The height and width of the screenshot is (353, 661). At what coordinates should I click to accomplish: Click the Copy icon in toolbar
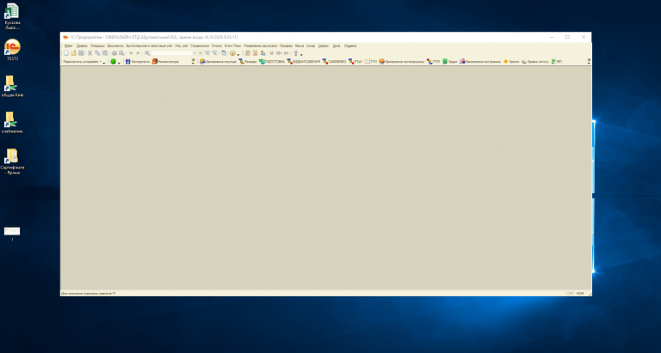pos(97,53)
